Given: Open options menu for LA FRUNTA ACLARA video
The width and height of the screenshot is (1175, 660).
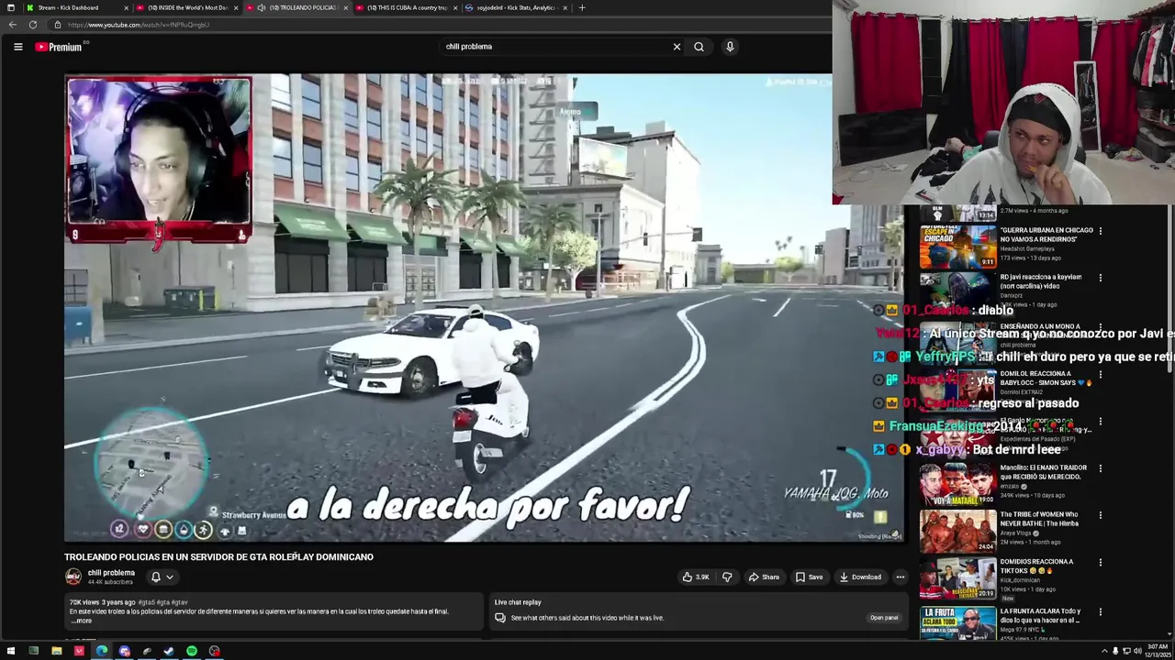Looking at the screenshot, I should pos(1100,611).
